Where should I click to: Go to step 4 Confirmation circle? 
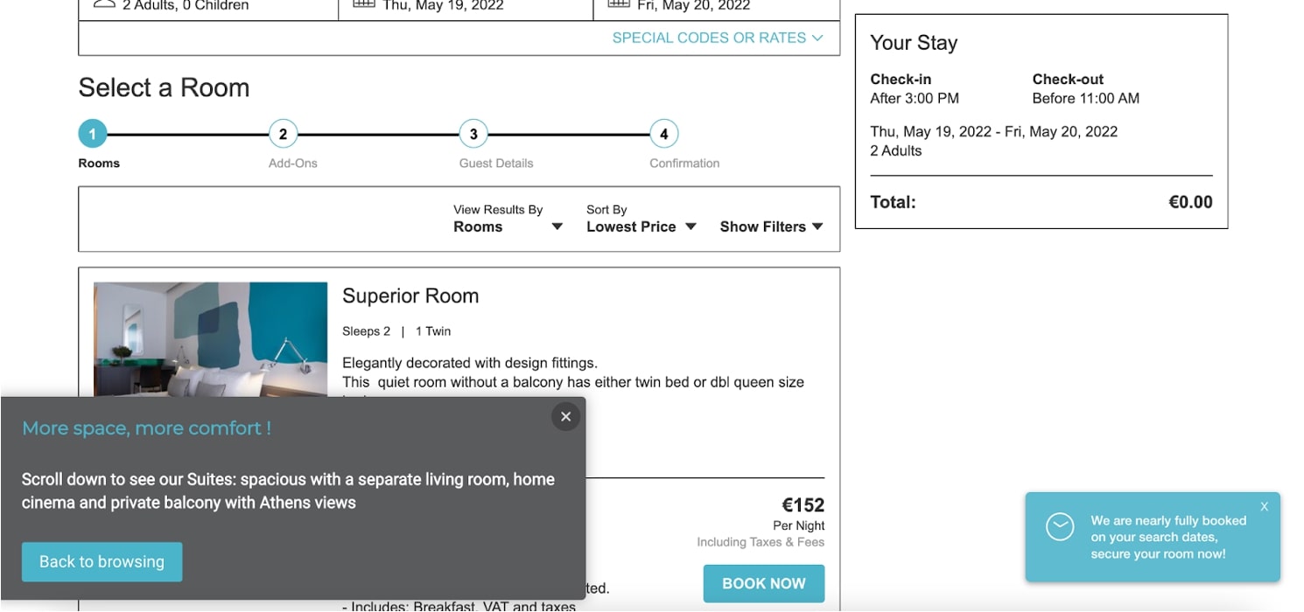664,134
